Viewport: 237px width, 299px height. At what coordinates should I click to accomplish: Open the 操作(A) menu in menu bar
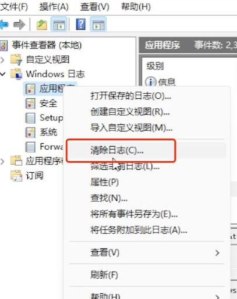point(54,7)
